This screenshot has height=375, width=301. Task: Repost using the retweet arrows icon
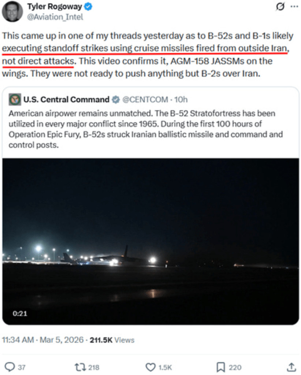coord(79,367)
